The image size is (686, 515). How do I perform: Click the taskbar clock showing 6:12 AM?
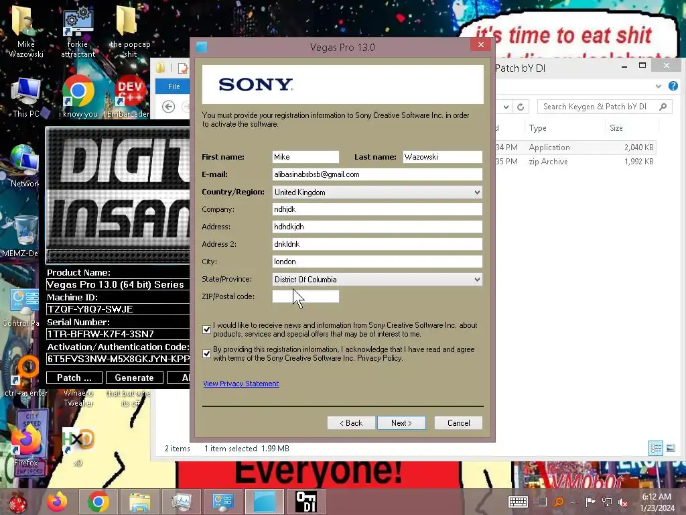pos(657,502)
